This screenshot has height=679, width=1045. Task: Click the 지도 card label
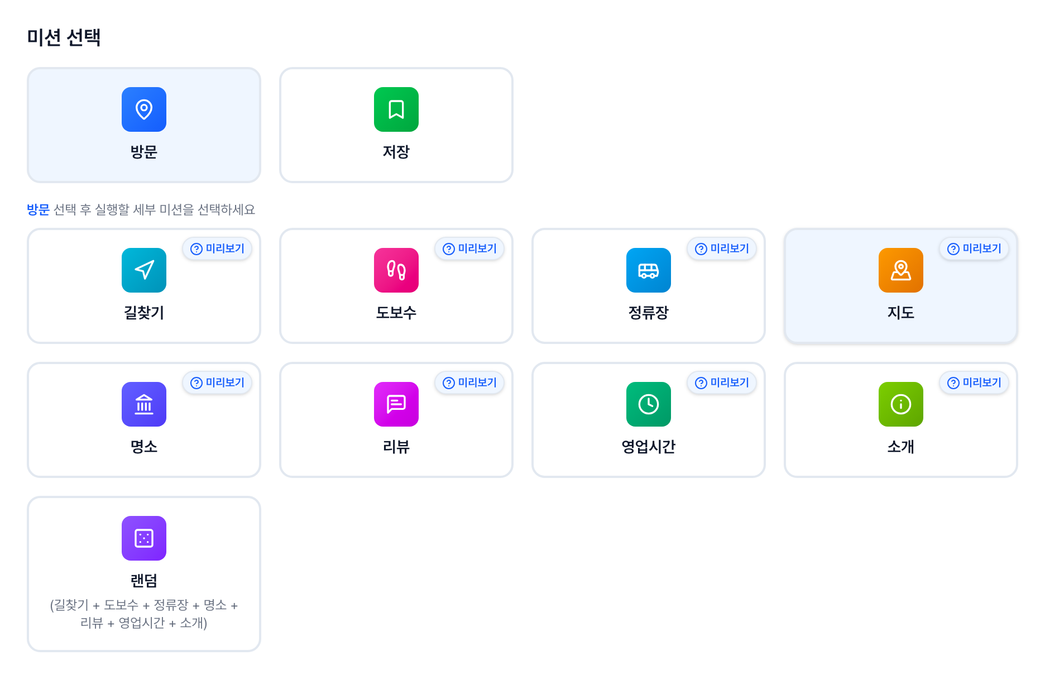click(901, 313)
